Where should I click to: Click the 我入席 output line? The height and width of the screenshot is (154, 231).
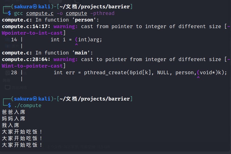click(x=11, y=125)
